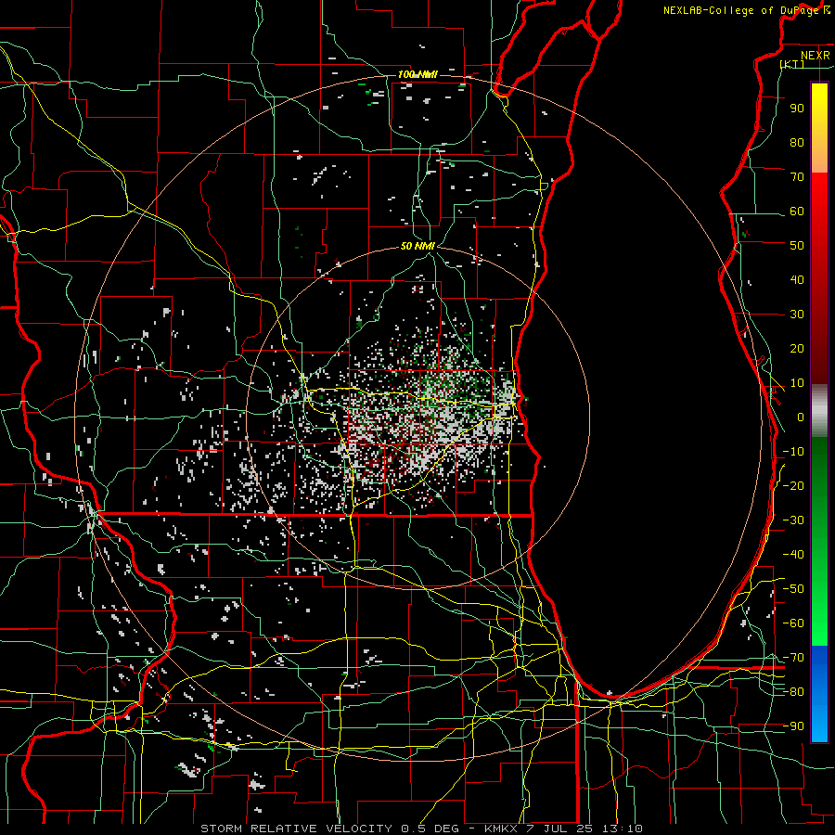This screenshot has width=835, height=835.
Task: Click the -80 scale value
Action: point(793,692)
